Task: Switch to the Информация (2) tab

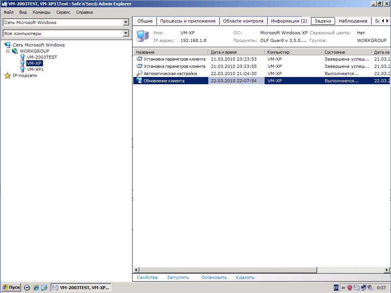Action: coord(289,21)
